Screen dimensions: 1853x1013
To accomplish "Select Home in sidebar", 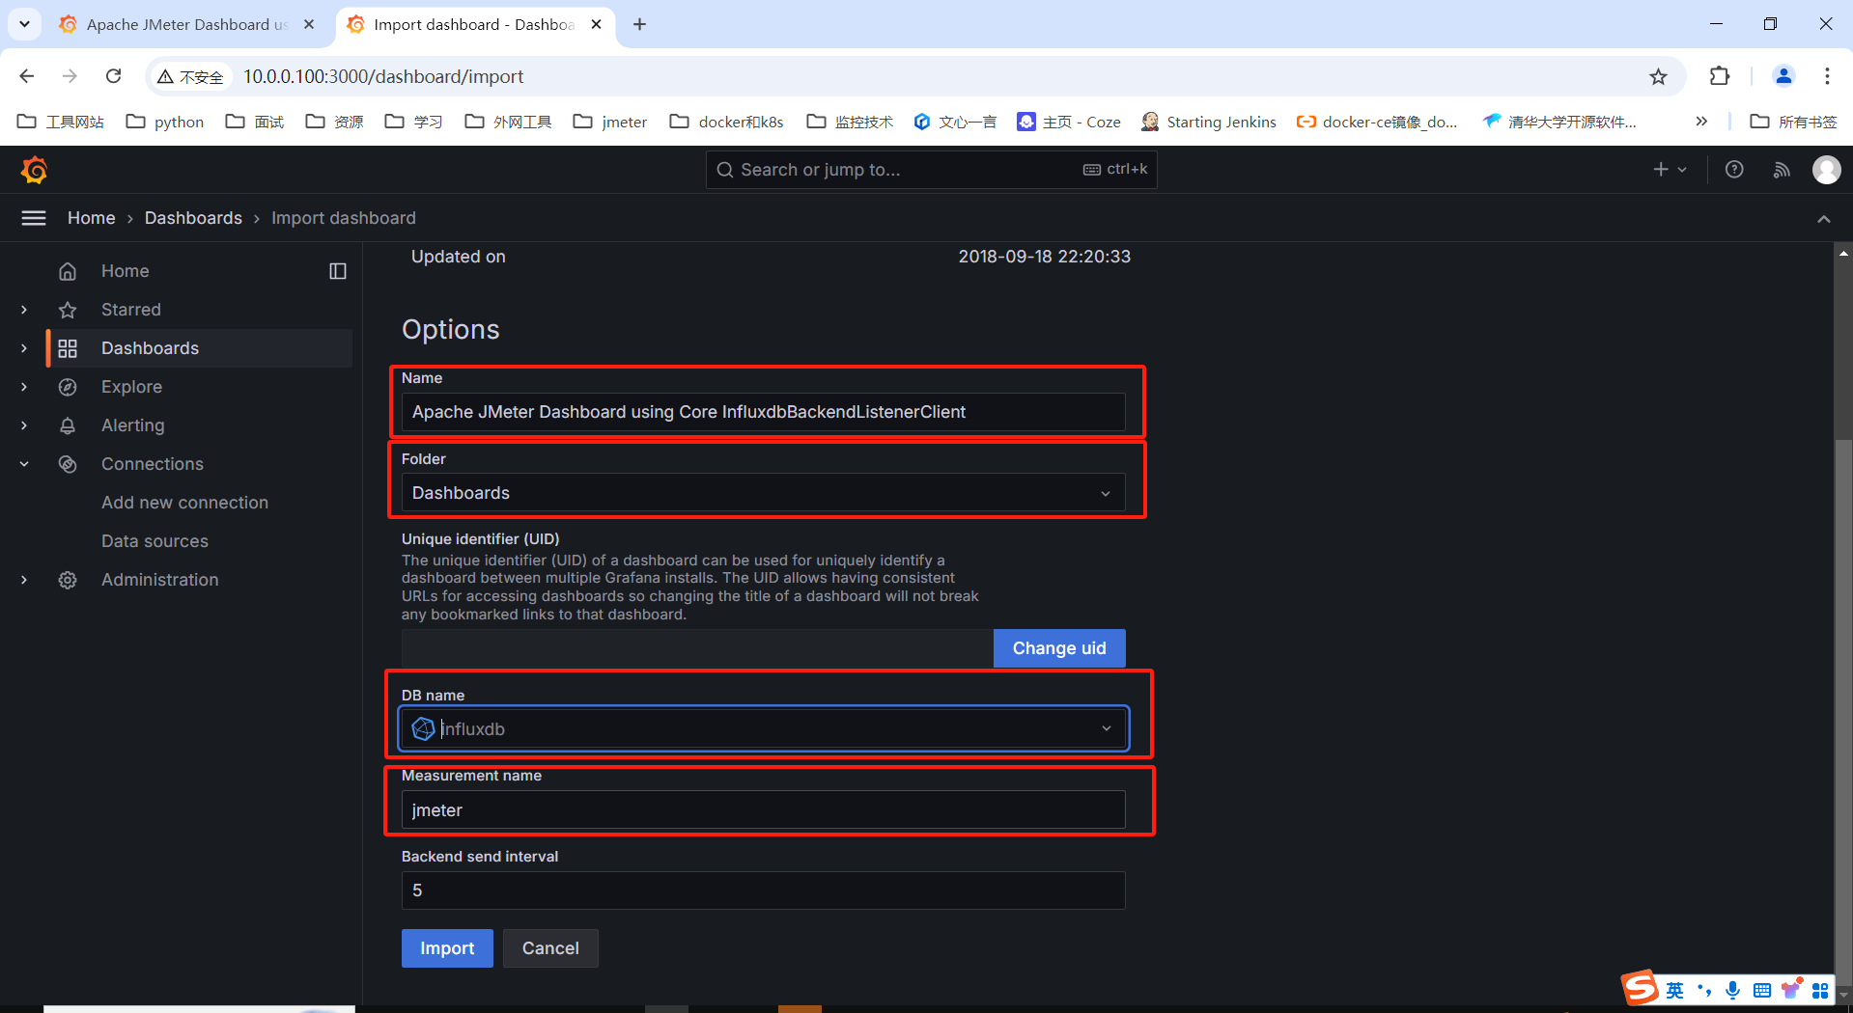I will click(126, 271).
